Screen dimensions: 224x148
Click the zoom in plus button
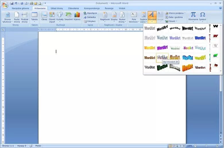click(217, 146)
